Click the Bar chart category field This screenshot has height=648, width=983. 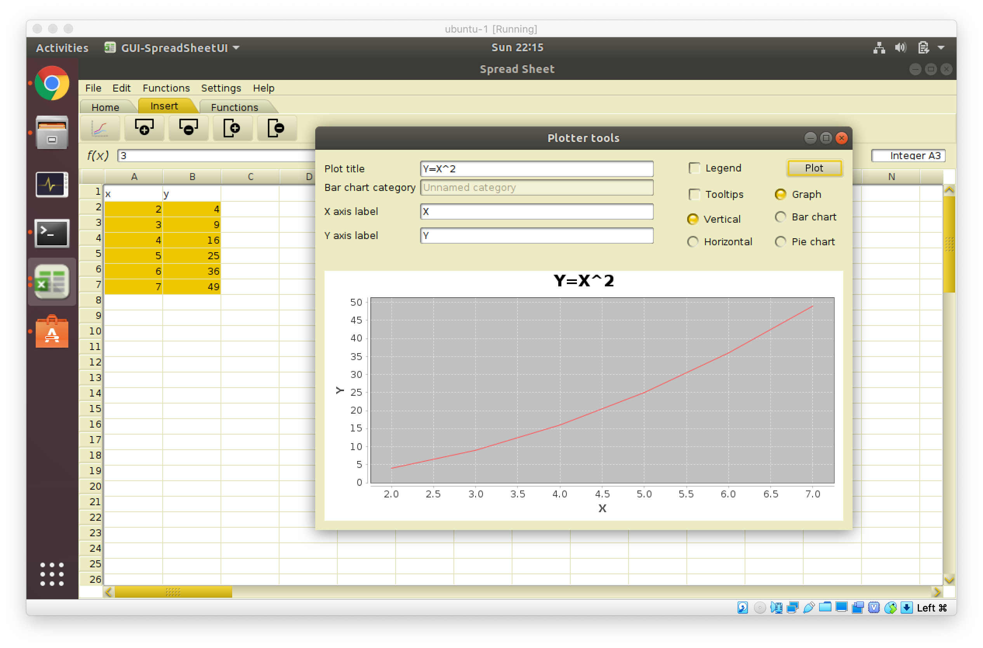coord(536,187)
